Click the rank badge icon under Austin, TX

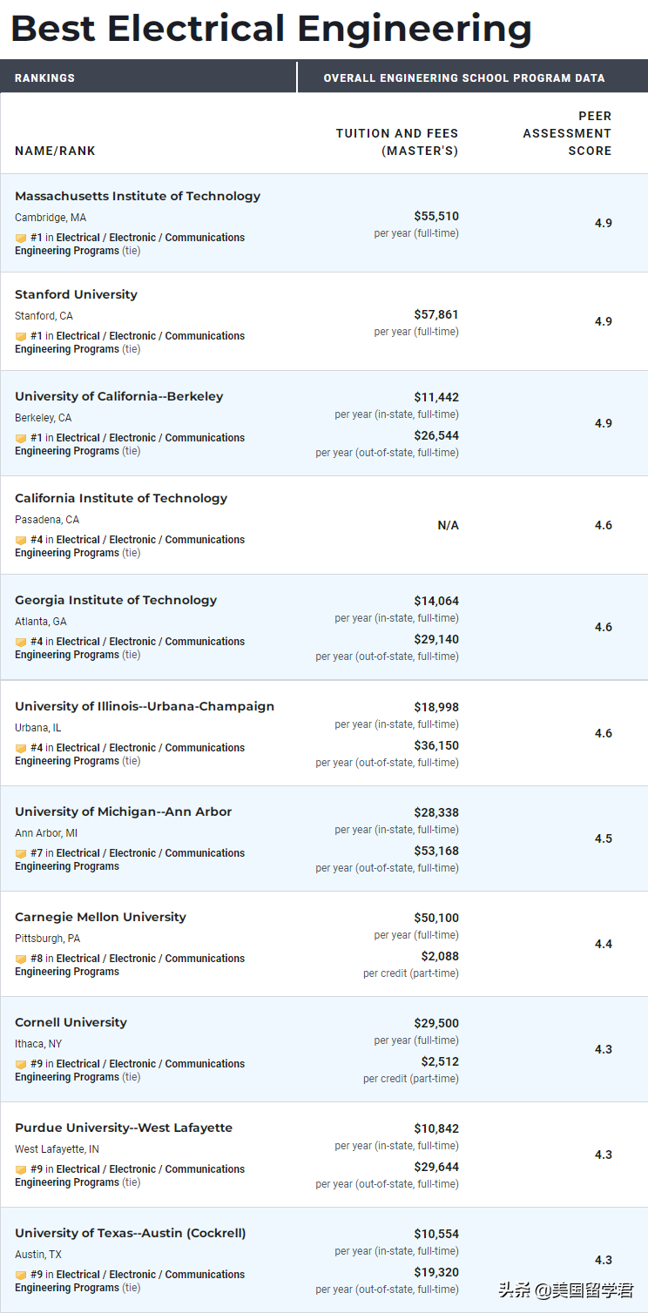coord(21,1275)
